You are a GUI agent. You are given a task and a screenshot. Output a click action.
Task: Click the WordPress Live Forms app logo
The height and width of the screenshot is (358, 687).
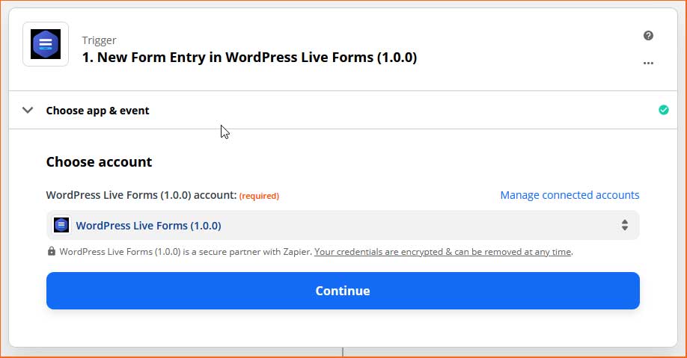[46, 44]
